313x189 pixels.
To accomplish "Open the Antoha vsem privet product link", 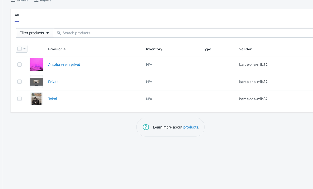I will click(x=64, y=64).
